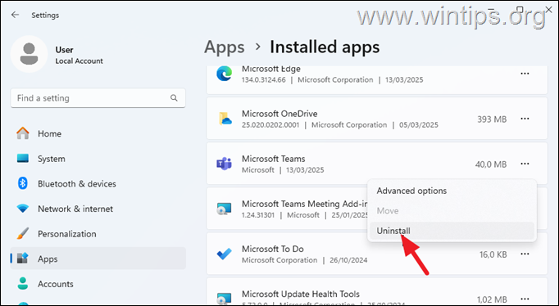This screenshot has width=559, height=306.
Task: Open more options for Microsoft OneDrive
Action: [x=525, y=119]
